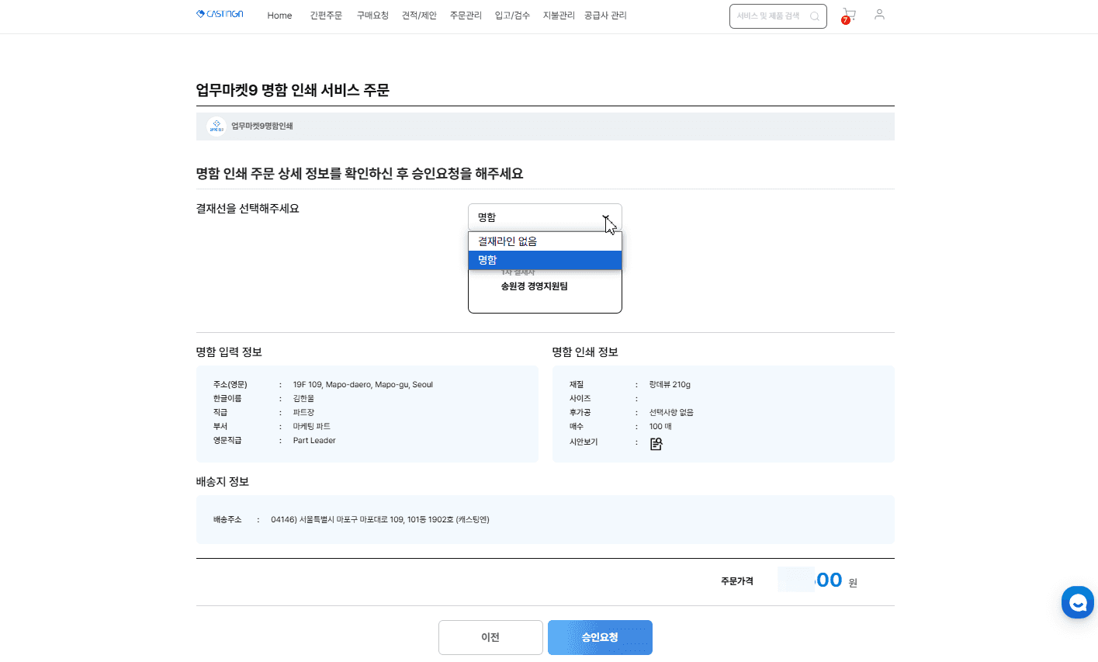Select highlighted '명함' option in list
This screenshot has width=1098, height=662.
click(545, 260)
